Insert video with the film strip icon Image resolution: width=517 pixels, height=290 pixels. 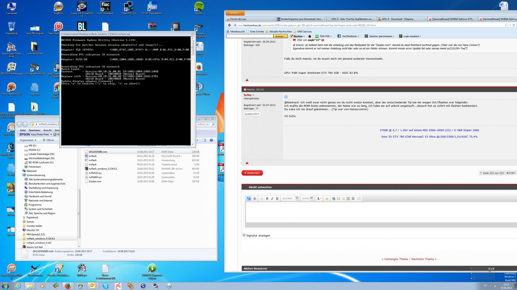[x=353, y=199]
